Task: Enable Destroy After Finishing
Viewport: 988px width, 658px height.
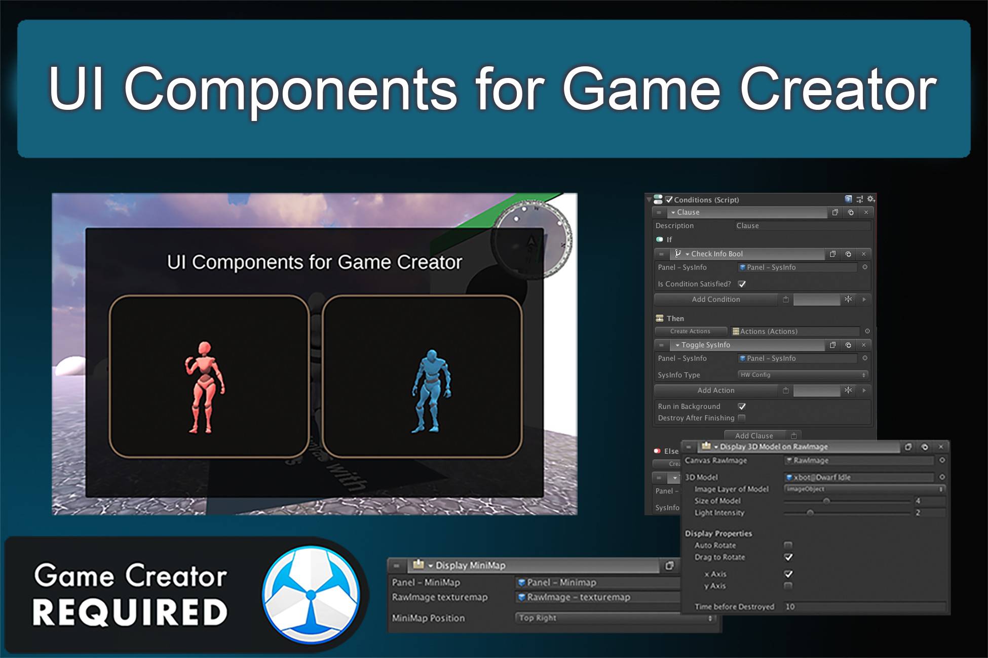Action: [742, 418]
